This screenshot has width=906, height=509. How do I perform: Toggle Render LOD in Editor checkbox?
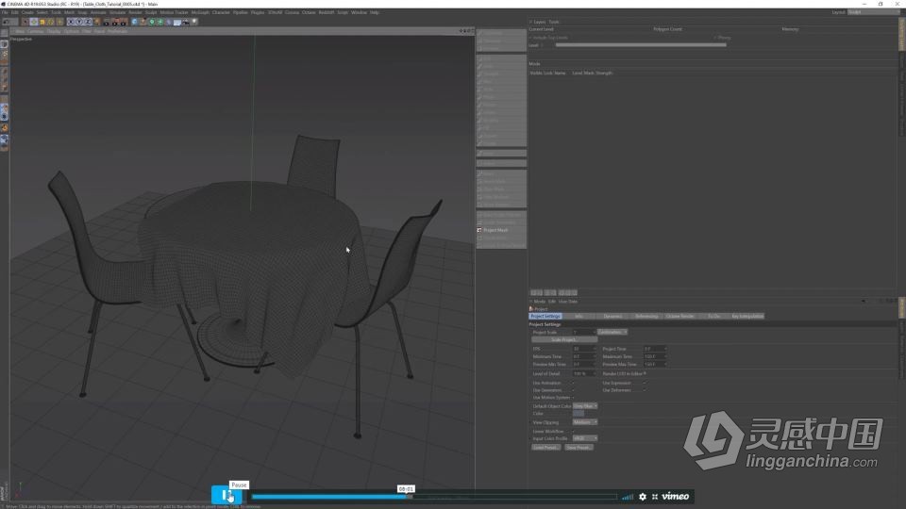645,373
